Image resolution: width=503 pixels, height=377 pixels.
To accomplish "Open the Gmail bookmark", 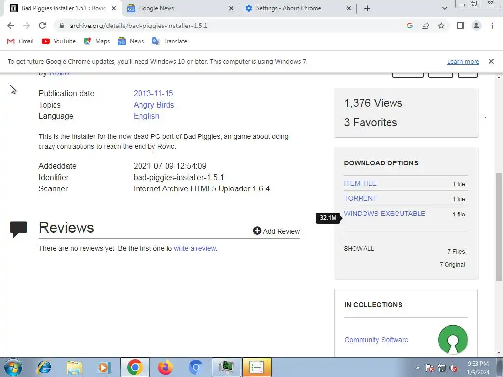I will coord(20,41).
